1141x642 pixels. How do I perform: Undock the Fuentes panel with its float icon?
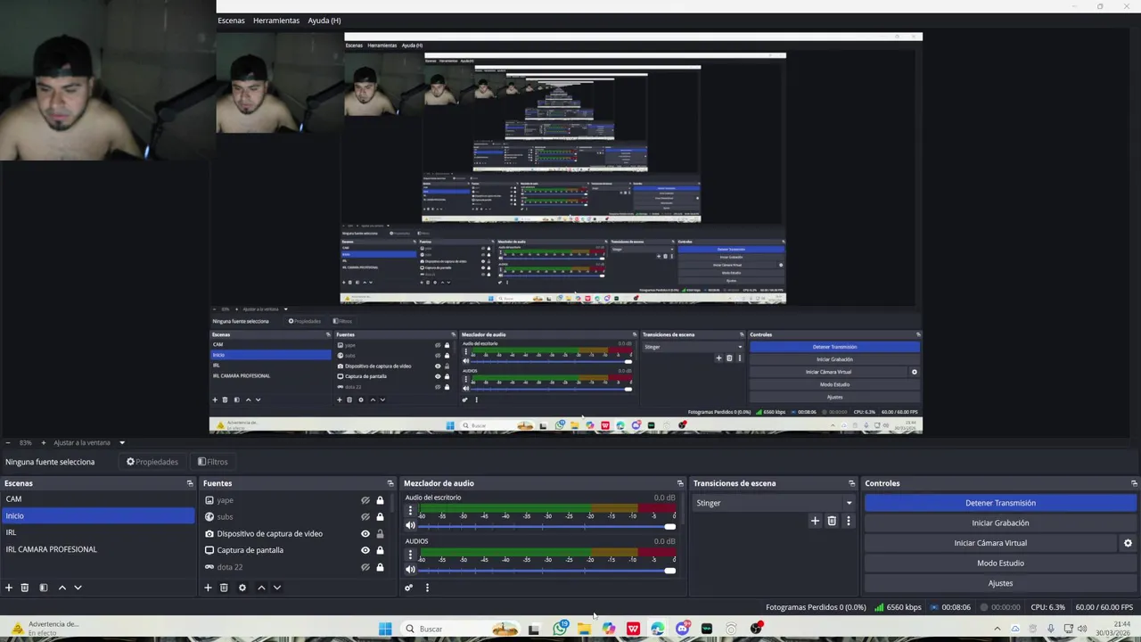[390, 483]
